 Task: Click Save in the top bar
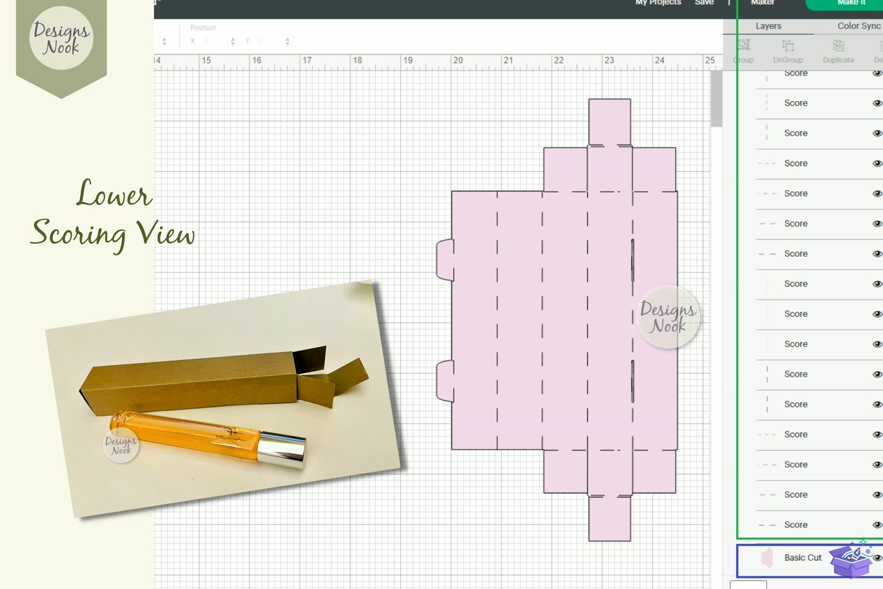704,3
